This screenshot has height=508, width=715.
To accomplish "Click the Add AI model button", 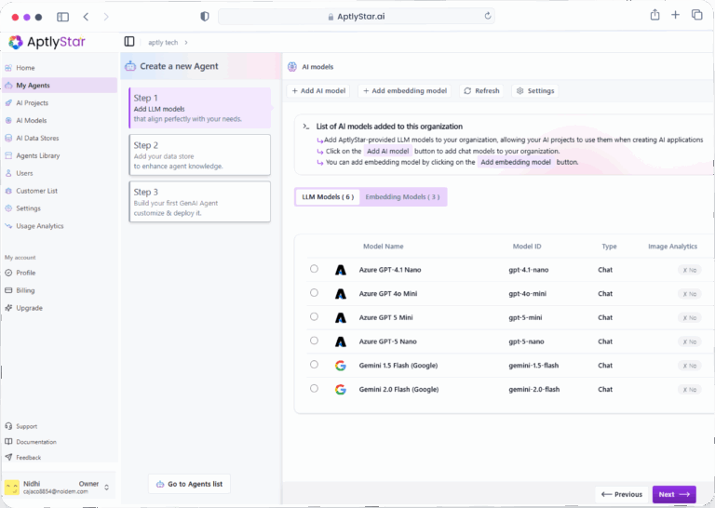I will coord(318,90).
